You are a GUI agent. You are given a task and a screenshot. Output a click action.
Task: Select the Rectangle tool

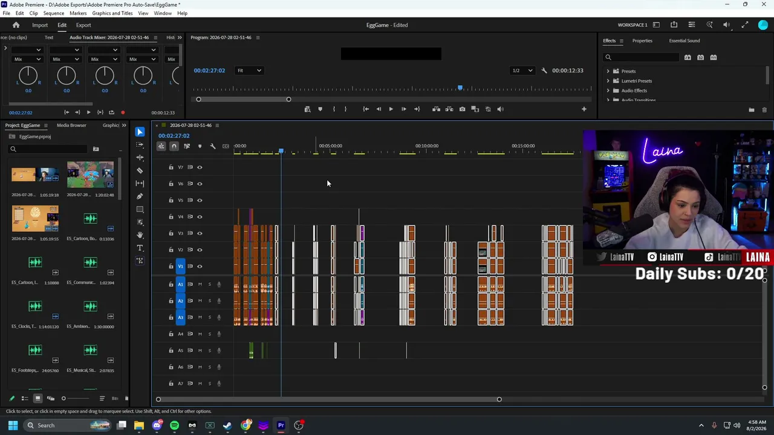point(140,209)
